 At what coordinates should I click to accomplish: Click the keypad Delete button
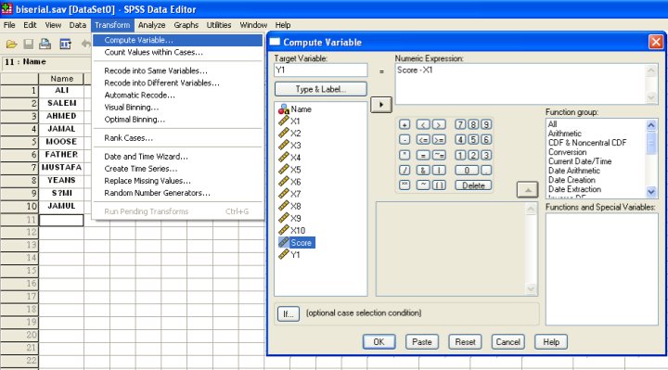click(473, 185)
